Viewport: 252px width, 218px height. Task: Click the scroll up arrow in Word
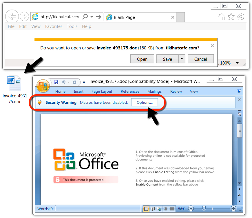(240, 121)
